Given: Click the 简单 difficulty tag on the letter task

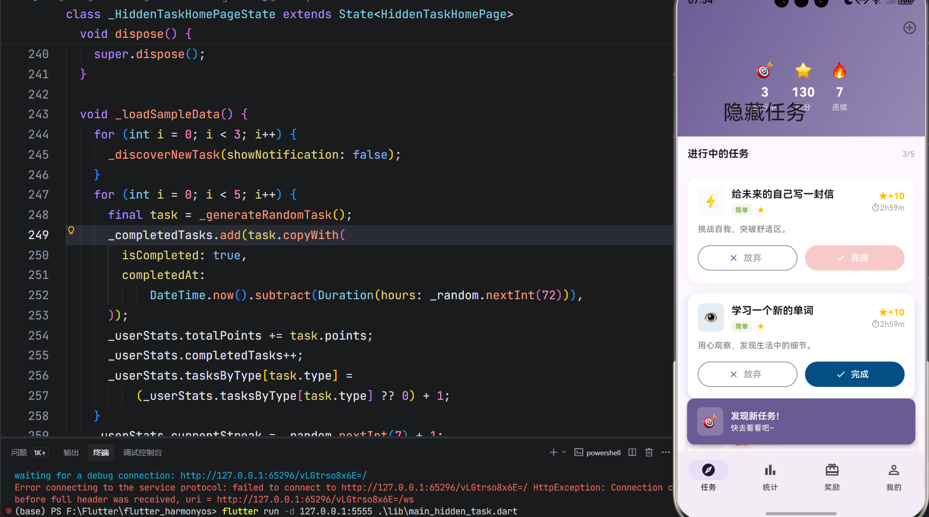Looking at the screenshot, I should [x=741, y=210].
